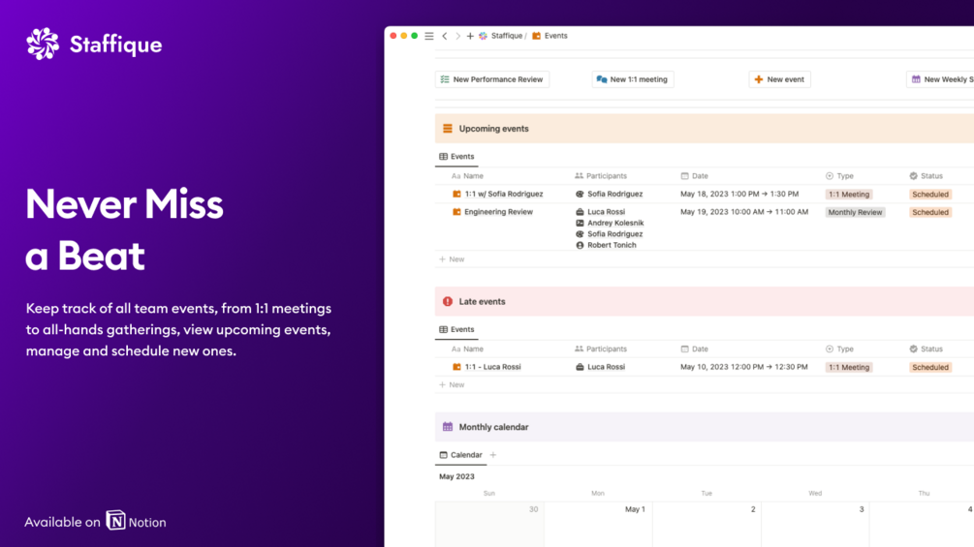This screenshot has width=974, height=547.
Task: Click New 1:1 meeting button
Action: click(632, 79)
